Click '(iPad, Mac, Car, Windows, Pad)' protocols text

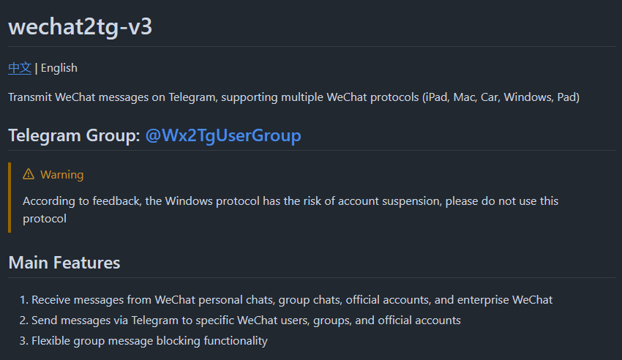click(501, 97)
